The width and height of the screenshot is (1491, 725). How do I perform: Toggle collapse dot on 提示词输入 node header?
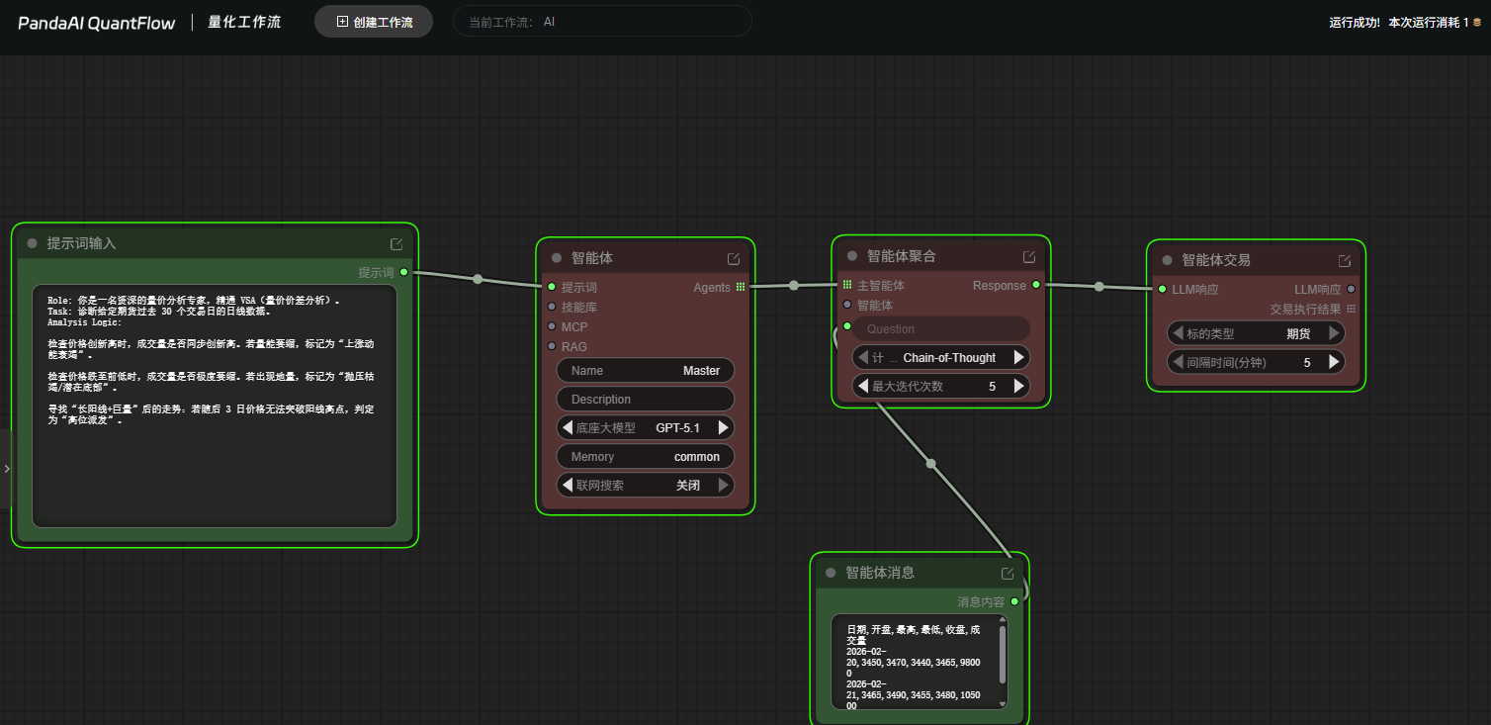coord(32,243)
